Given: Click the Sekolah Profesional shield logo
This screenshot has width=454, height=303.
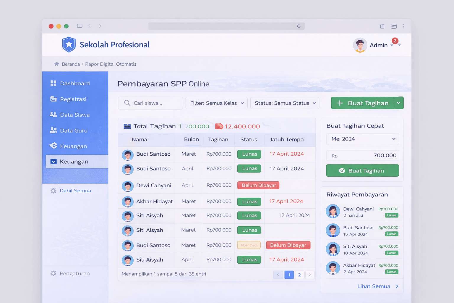Looking at the screenshot, I should tap(69, 45).
